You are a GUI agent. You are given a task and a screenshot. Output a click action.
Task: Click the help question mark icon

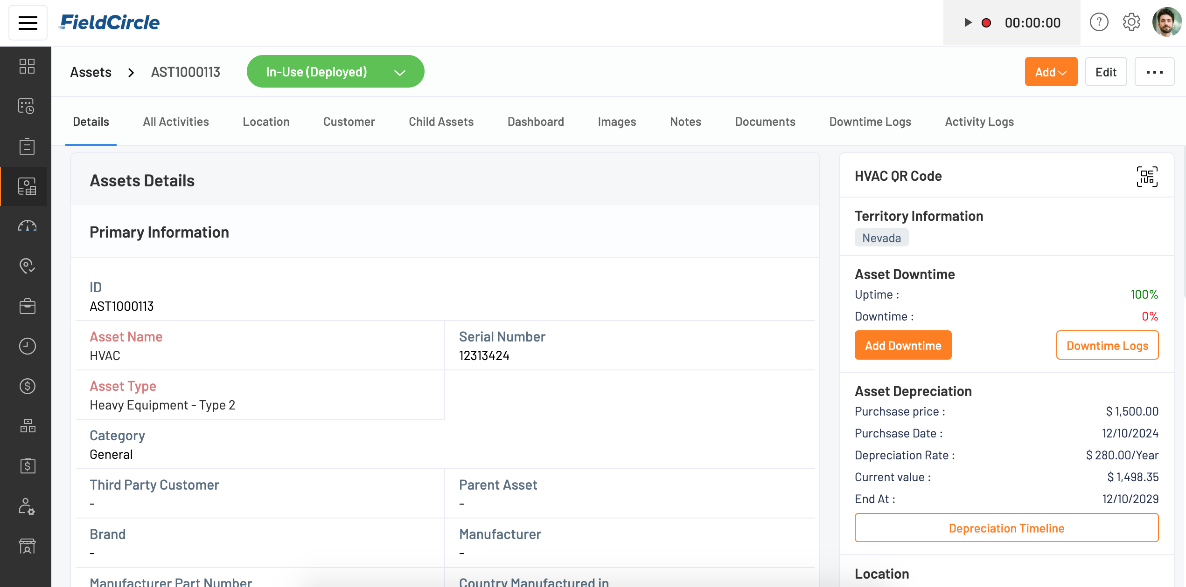tap(1099, 22)
